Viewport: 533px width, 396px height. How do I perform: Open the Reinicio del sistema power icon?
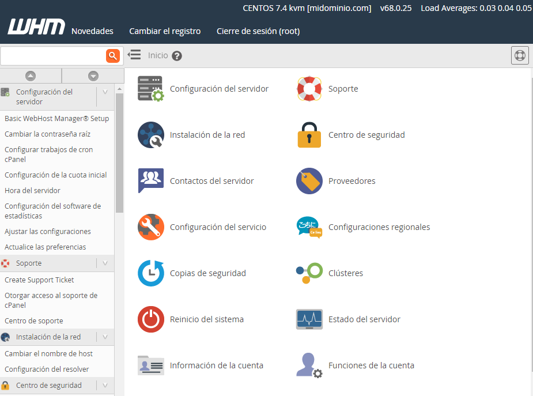tap(150, 319)
